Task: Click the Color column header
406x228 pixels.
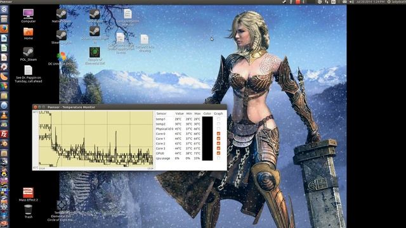Action: pos(207,113)
